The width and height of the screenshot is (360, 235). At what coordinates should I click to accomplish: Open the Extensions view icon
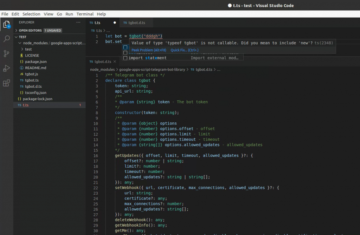click(6, 83)
